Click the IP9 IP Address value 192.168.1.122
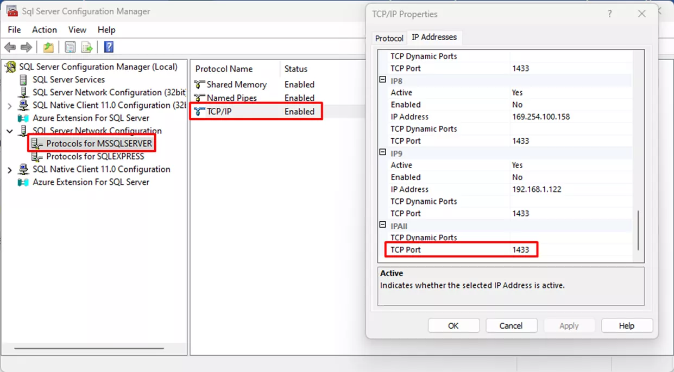Image resolution: width=674 pixels, height=372 pixels. (537, 189)
